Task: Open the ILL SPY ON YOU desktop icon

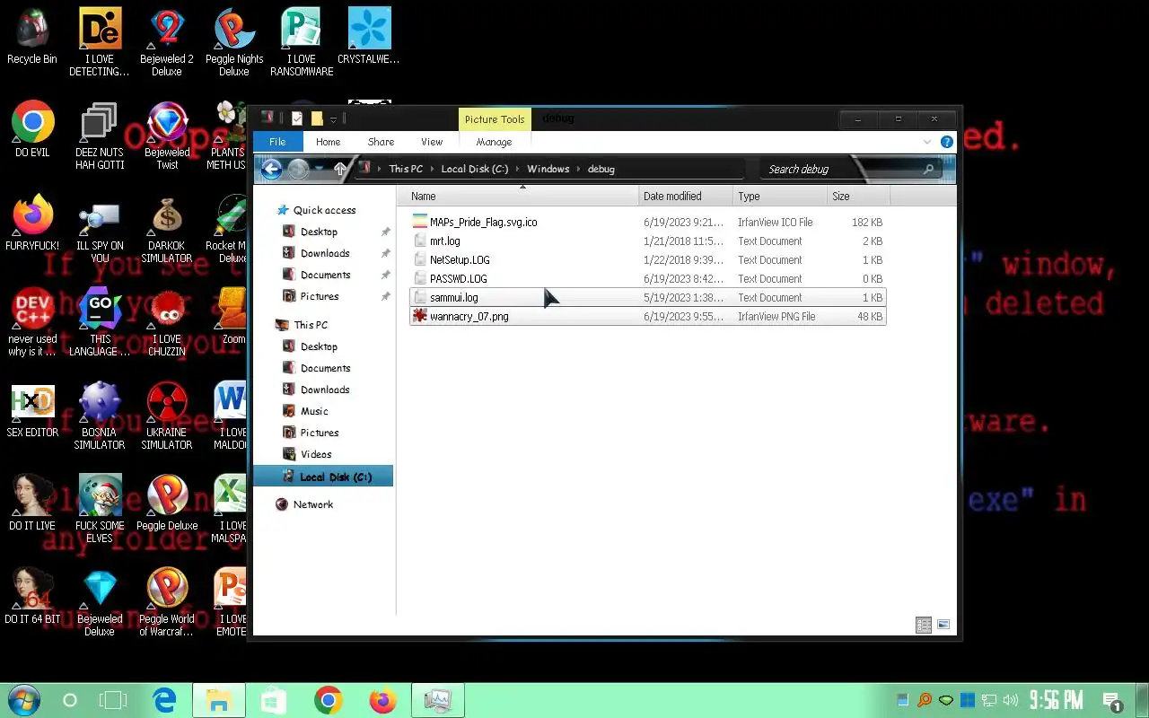Action: click(x=100, y=230)
